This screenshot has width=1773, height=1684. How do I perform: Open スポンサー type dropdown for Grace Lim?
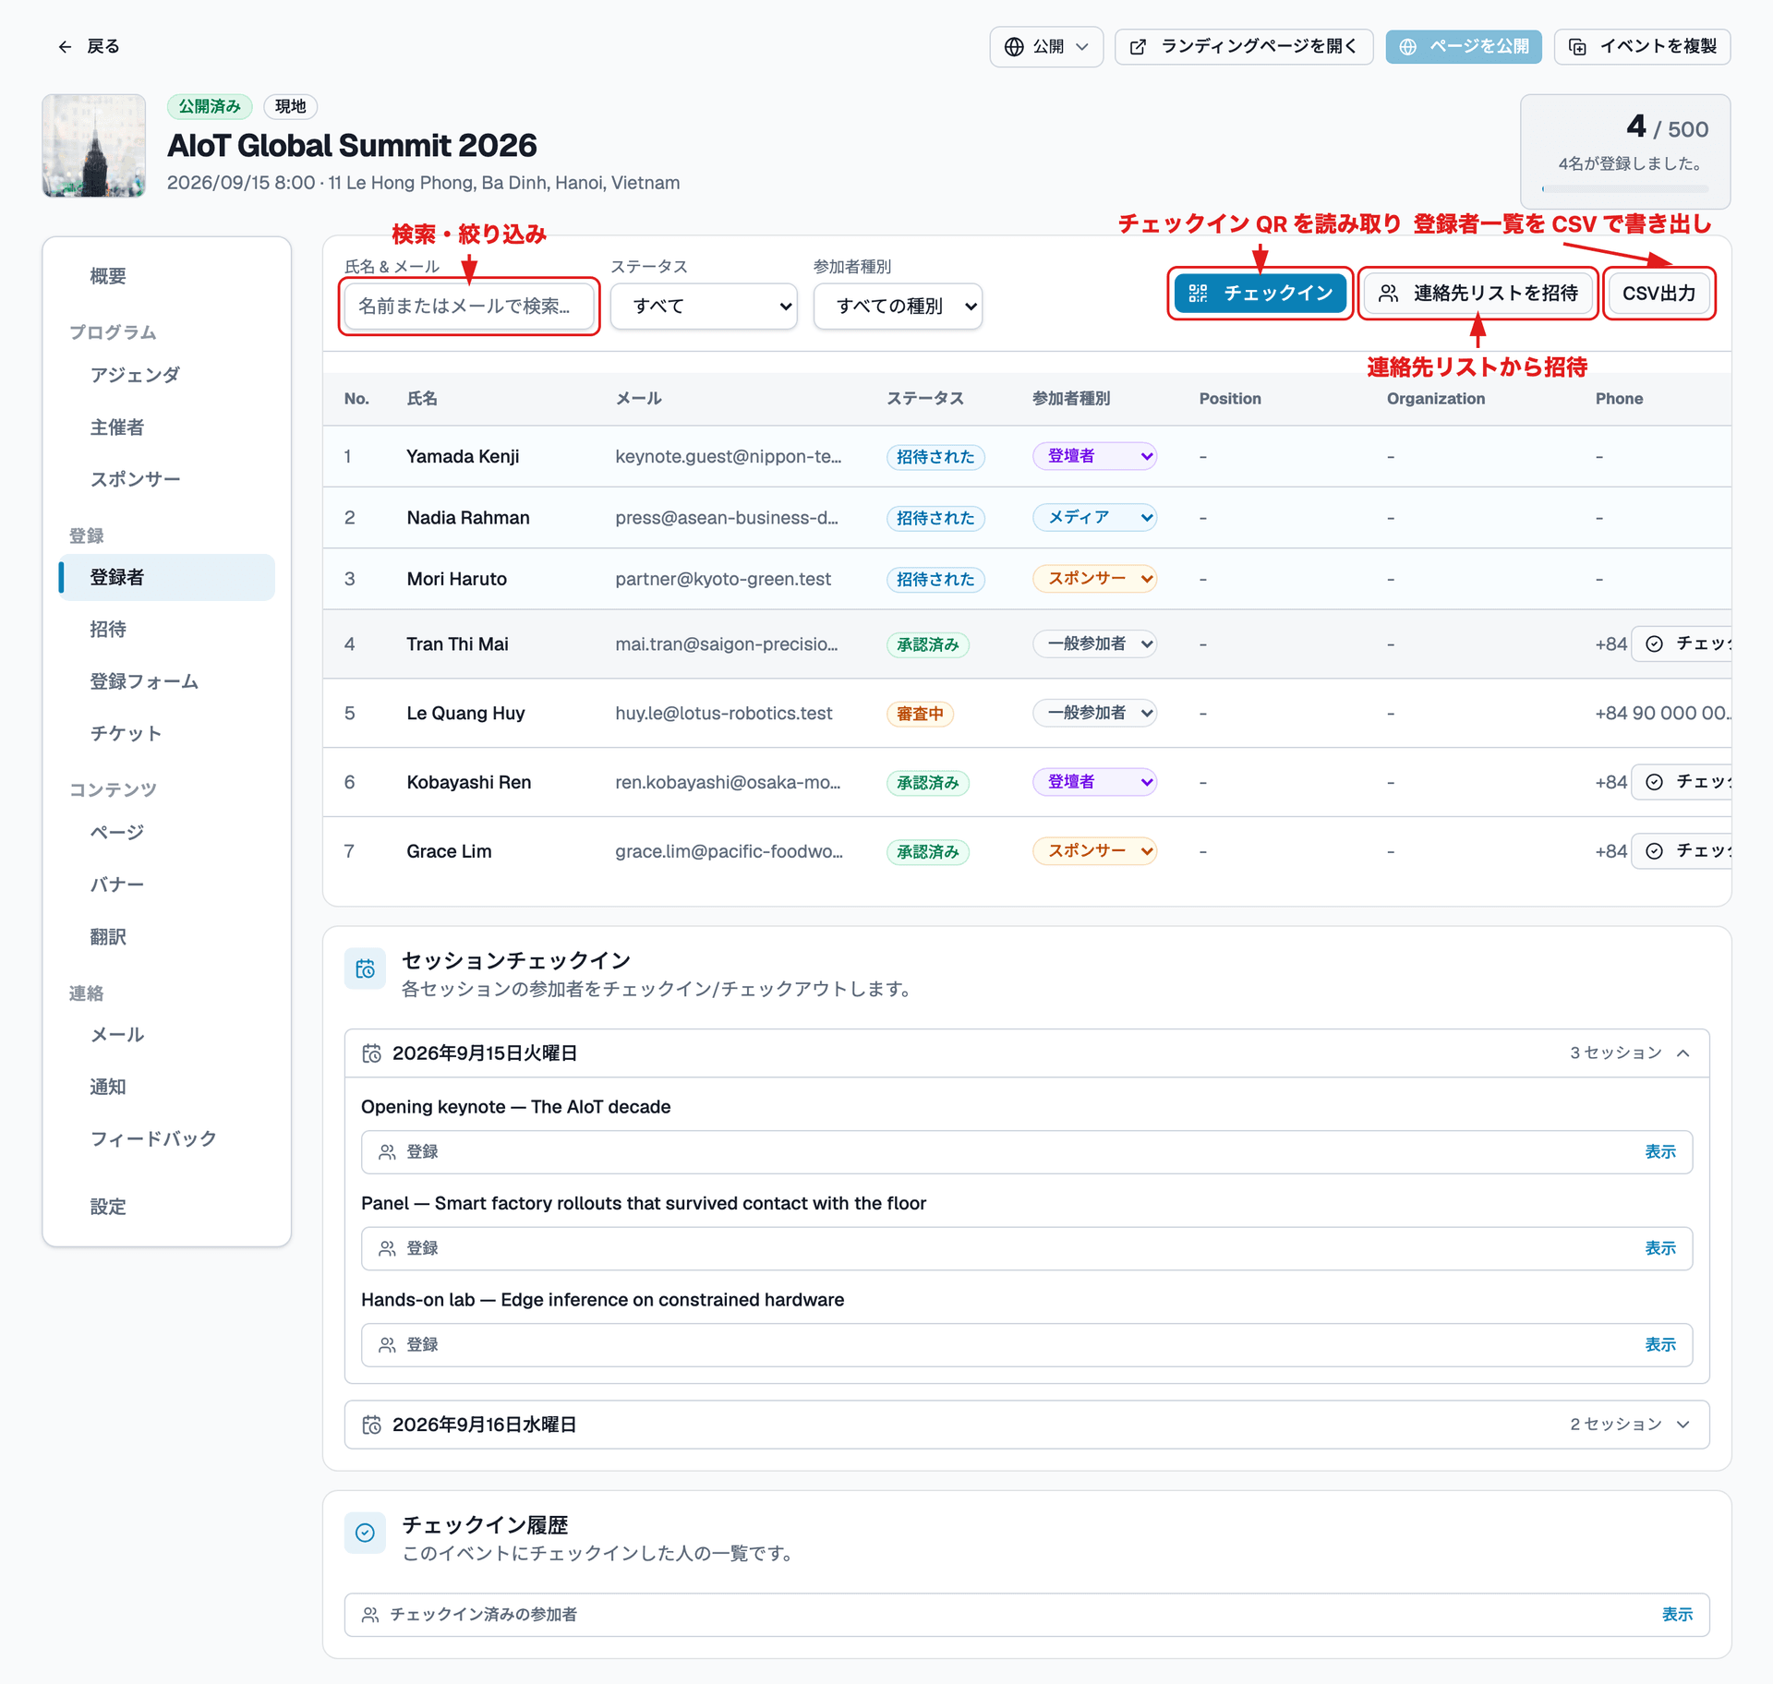tap(1094, 851)
